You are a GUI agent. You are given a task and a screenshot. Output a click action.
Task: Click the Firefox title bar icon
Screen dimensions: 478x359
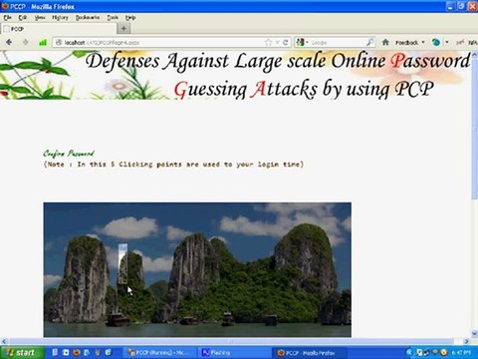click(x=5, y=6)
